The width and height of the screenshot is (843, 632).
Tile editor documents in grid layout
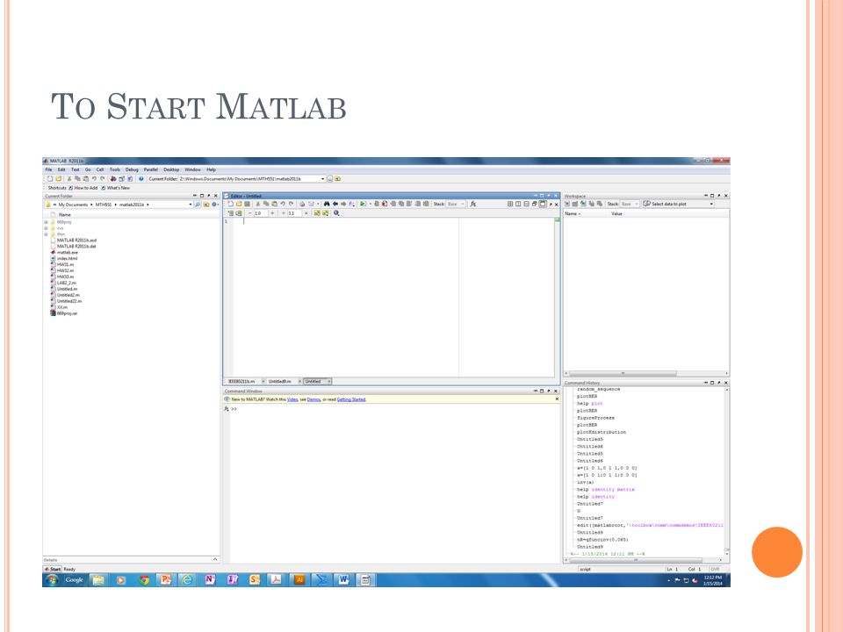click(x=510, y=204)
